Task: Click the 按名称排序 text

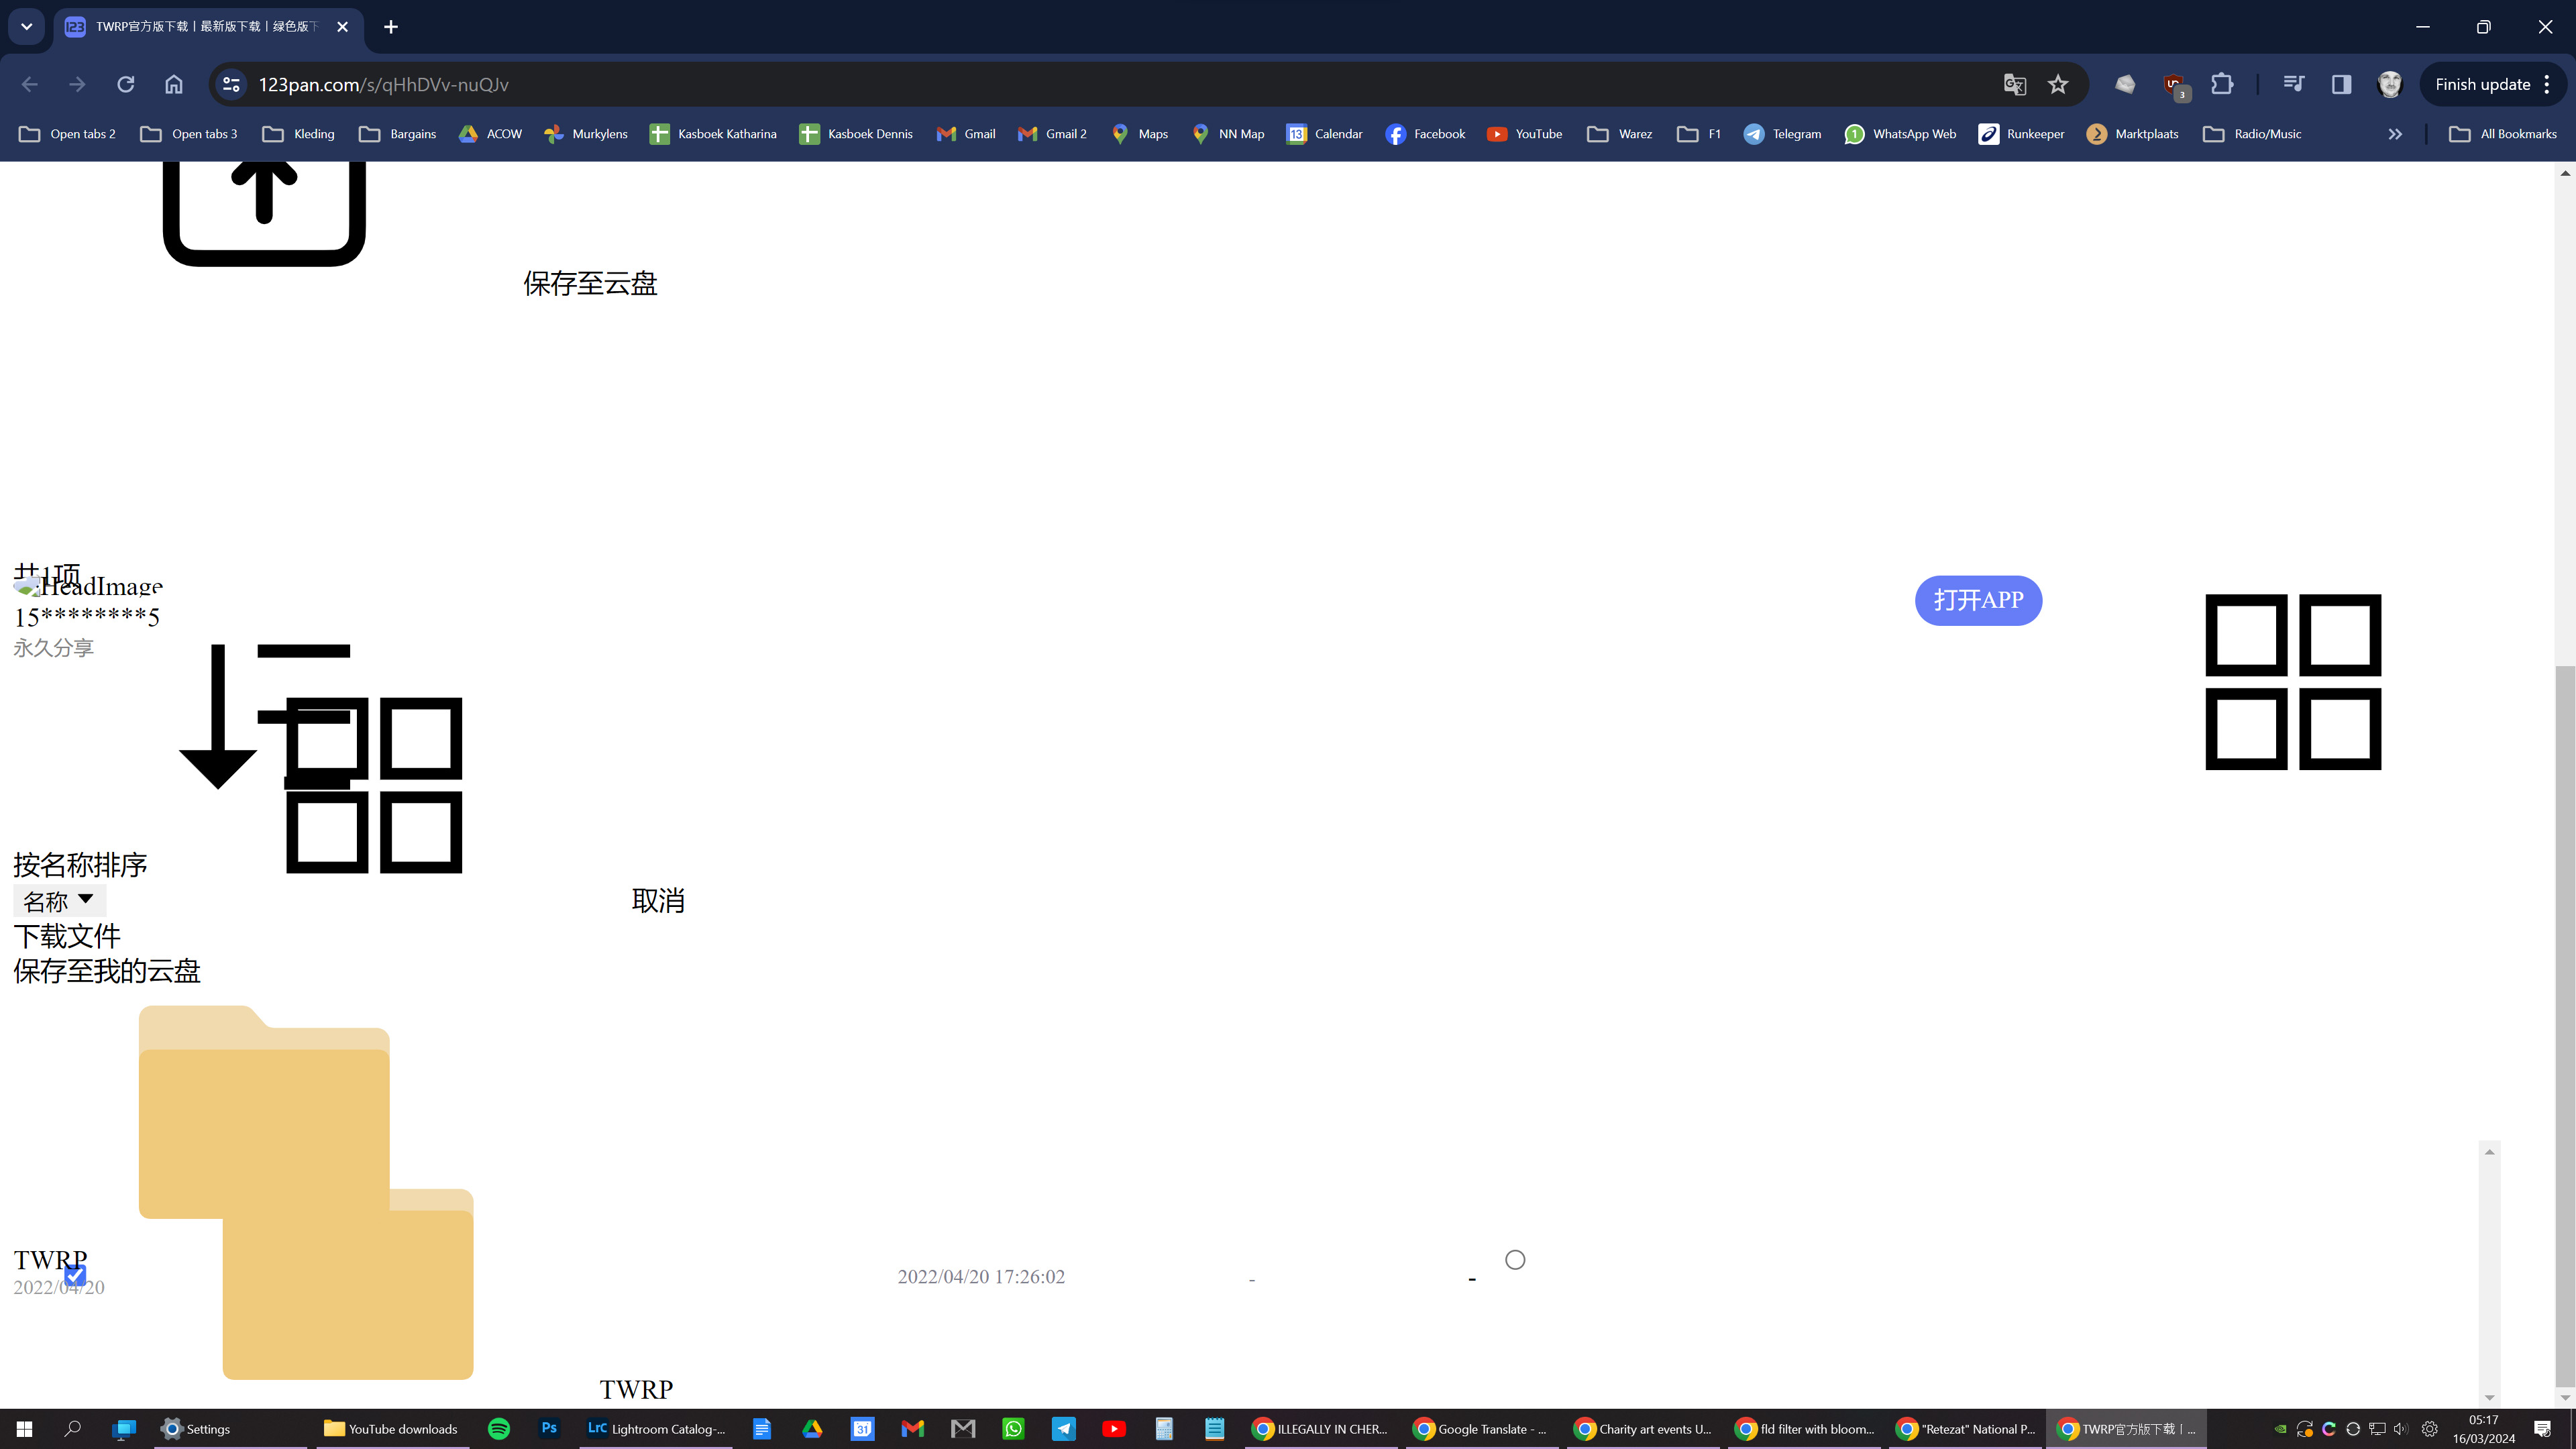Action: tap(80, 865)
